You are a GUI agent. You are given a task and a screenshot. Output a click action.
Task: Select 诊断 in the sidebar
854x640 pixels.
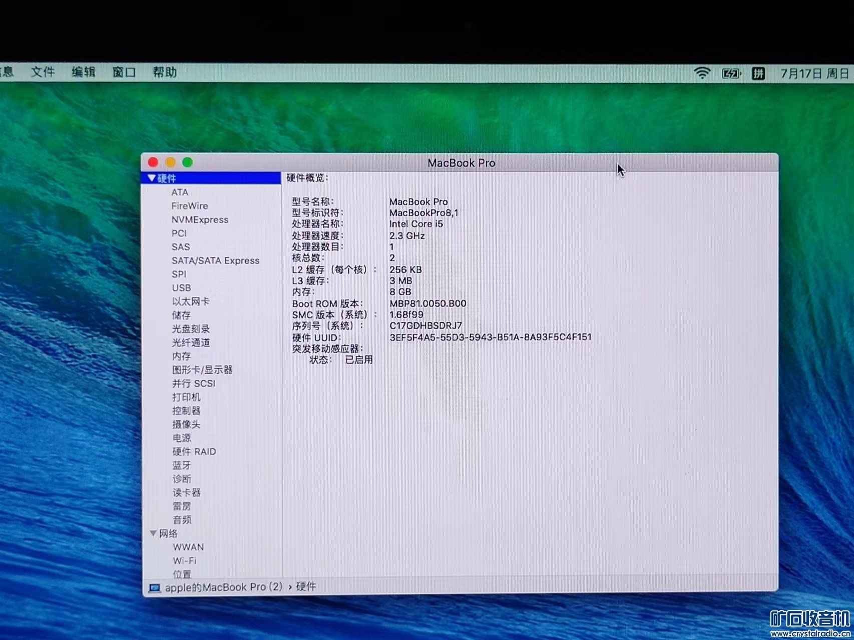(x=182, y=479)
